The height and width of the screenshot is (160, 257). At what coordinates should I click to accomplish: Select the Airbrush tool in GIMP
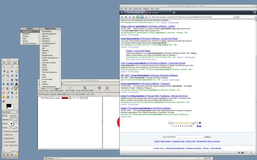[x=8, y=92]
